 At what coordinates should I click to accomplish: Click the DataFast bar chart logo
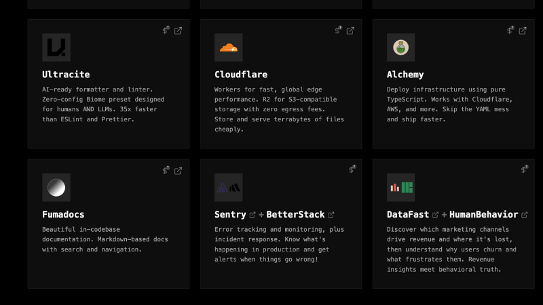pos(401,188)
